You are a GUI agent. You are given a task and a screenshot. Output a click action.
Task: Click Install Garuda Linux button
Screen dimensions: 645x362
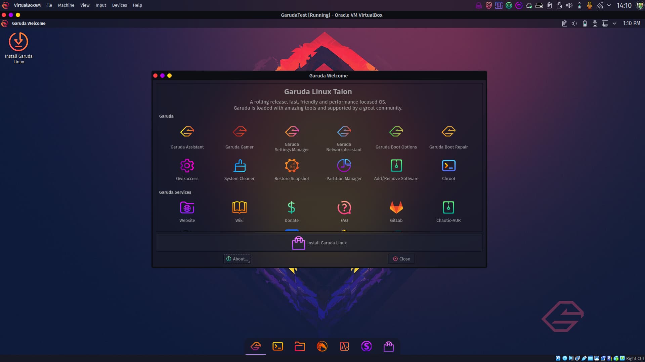[319, 243]
